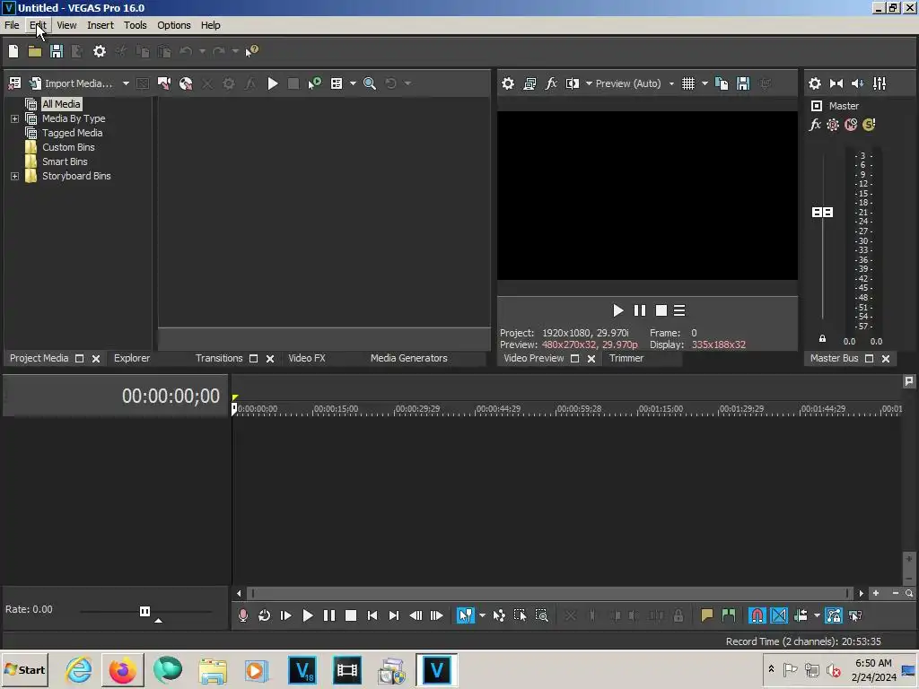
Task: Open a project with the folder icon
Action: (35, 51)
